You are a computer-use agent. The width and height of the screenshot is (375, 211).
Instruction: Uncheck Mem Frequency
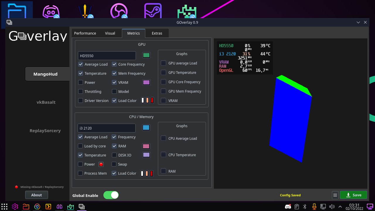[114, 73]
